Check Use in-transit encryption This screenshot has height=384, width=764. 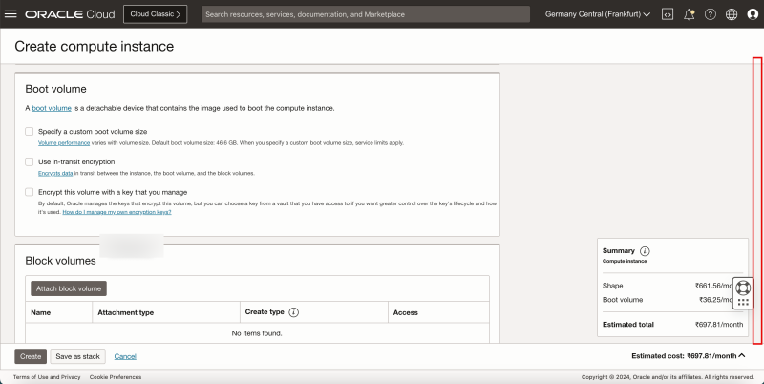coord(30,161)
